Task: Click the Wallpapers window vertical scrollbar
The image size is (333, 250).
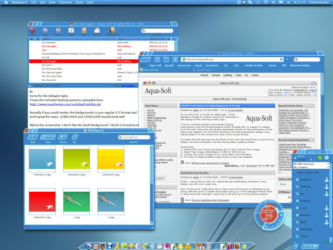Action: click(151, 185)
